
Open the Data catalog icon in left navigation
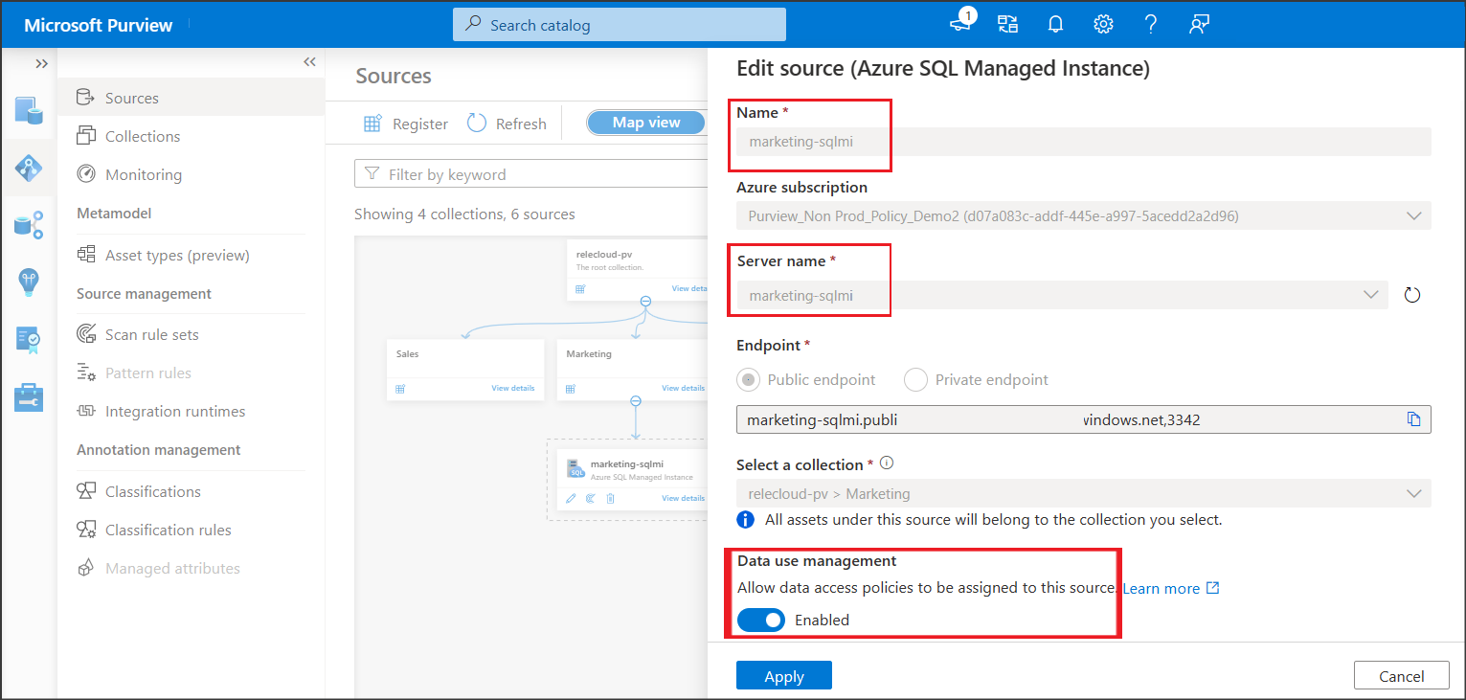(29, 110)
